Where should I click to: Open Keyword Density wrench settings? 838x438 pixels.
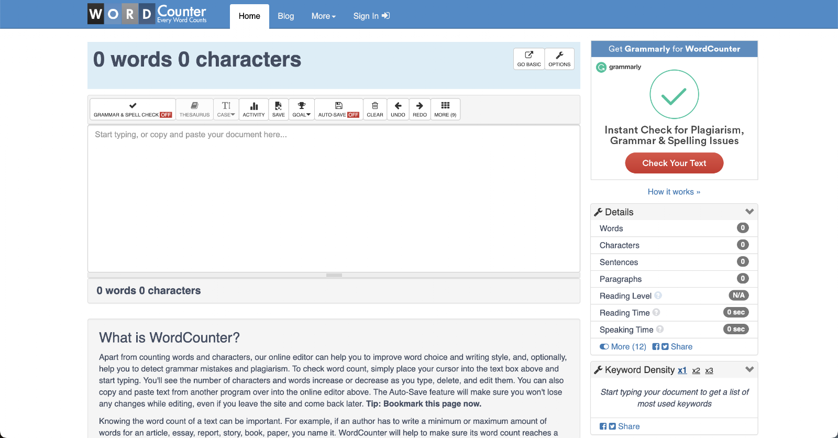[x=598, y=370]
